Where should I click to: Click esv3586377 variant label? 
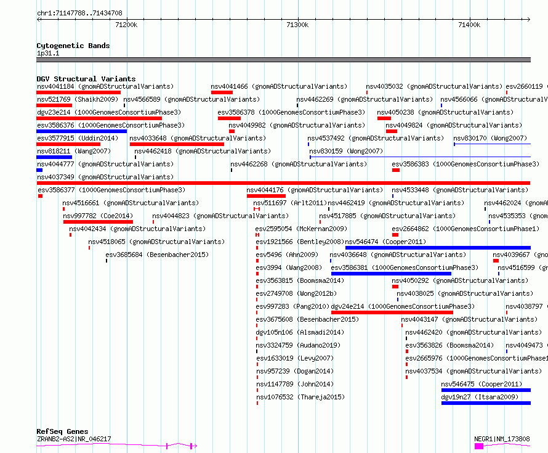pyautogui.click(x=111, y=190)
